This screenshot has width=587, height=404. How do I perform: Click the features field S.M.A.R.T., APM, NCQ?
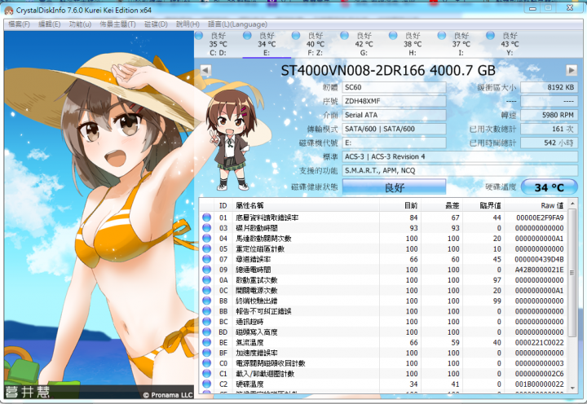[460, 170]
